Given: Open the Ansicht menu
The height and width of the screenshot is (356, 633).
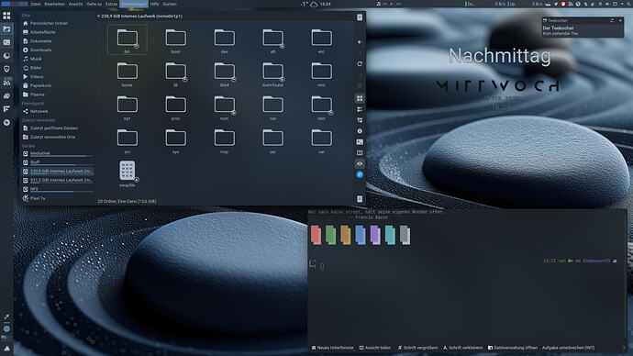Looking at the screenshot, I should tap(76, 4).
